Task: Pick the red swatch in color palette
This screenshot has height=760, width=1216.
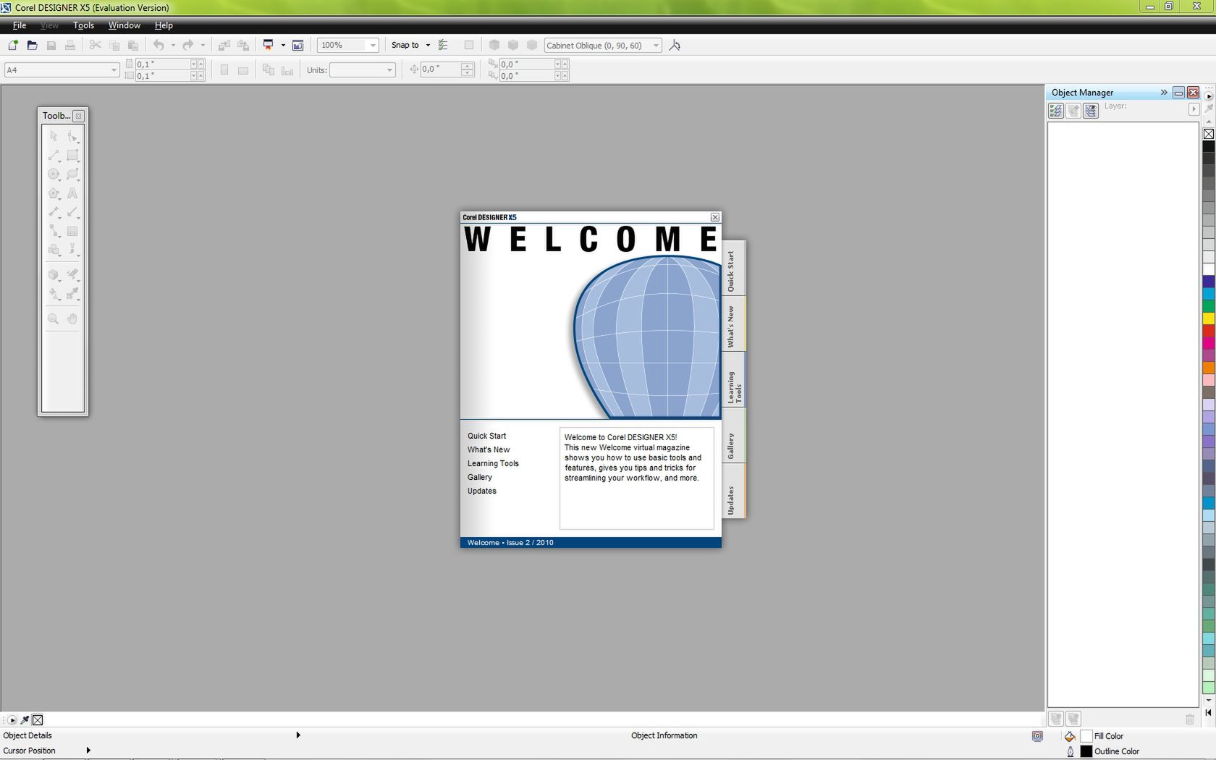Action: 1209,331
